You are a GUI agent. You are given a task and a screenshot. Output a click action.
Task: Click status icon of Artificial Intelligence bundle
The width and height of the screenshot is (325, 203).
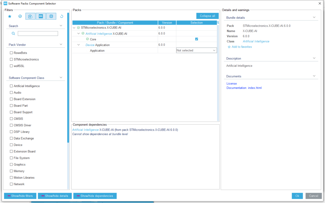point(83,33)
